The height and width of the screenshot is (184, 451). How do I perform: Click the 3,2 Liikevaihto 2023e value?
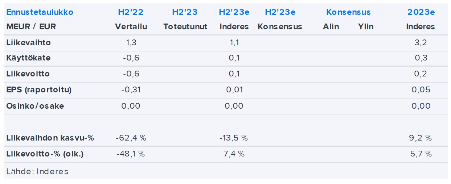click(x=421, y=42)
